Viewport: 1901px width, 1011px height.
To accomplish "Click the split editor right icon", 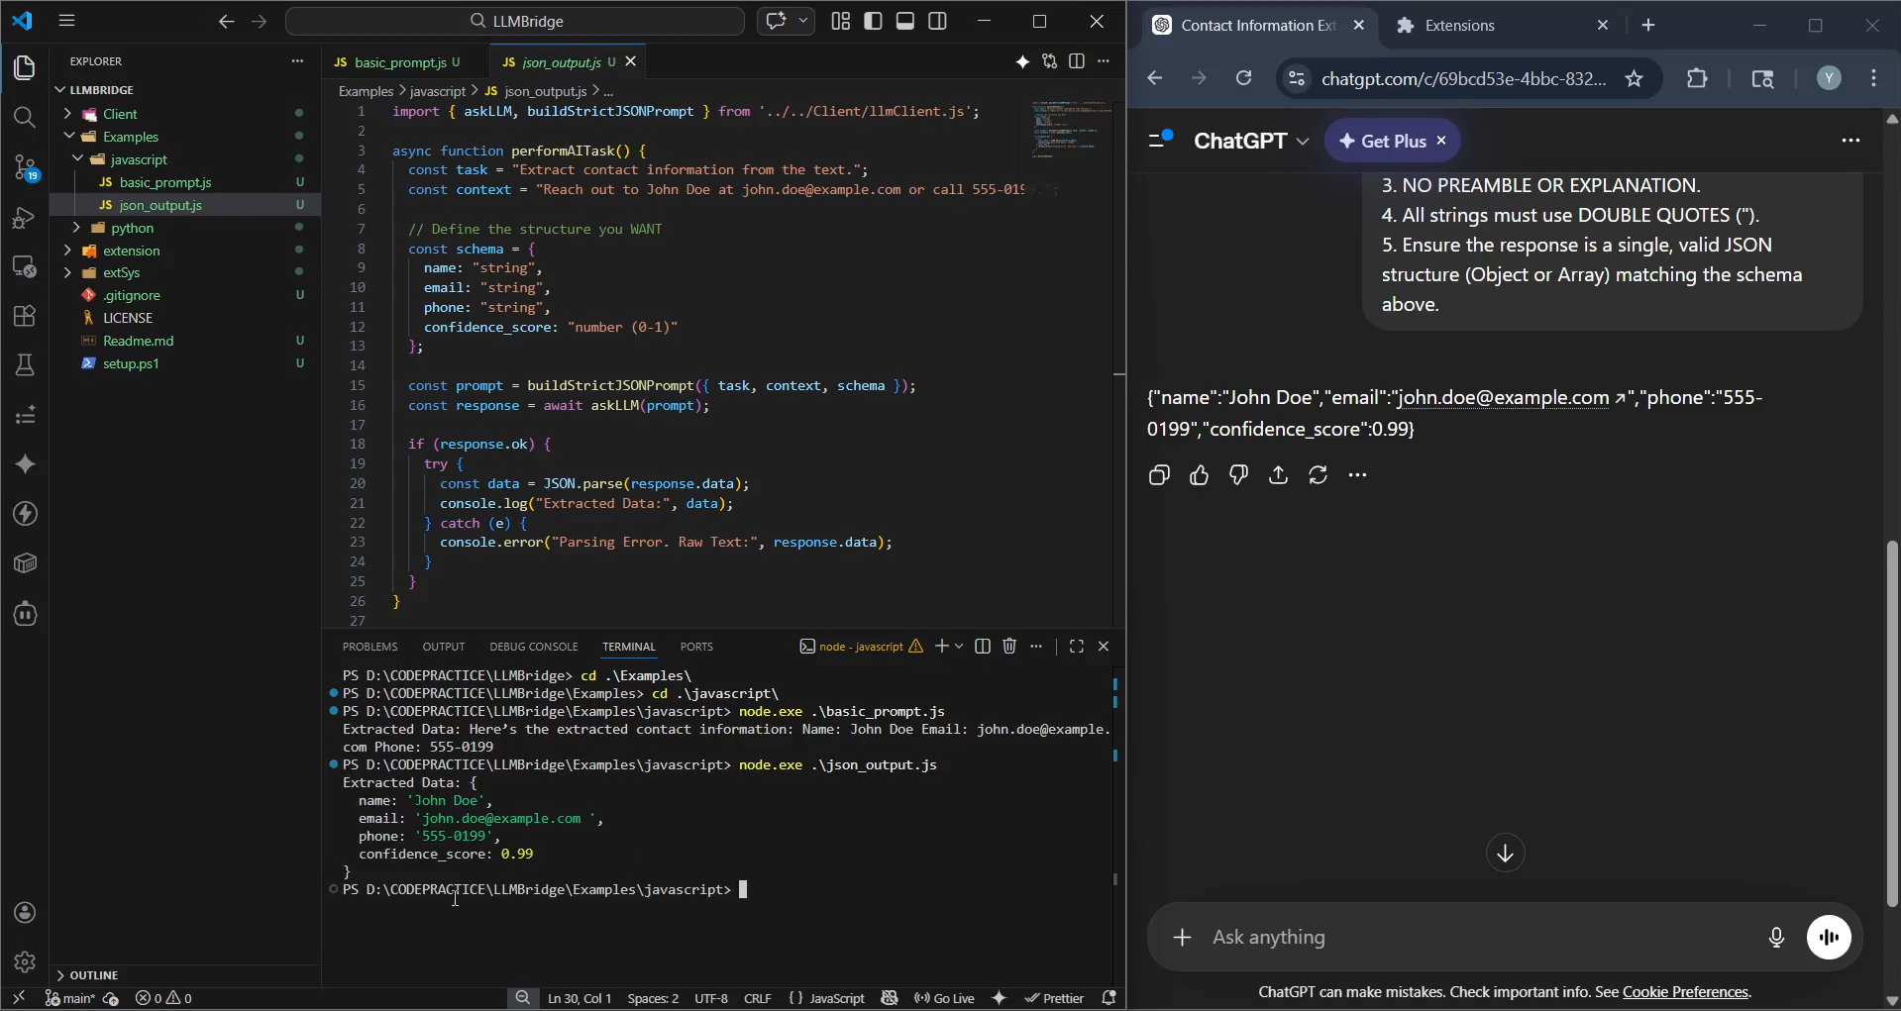I will click(x=1077, y=61).
